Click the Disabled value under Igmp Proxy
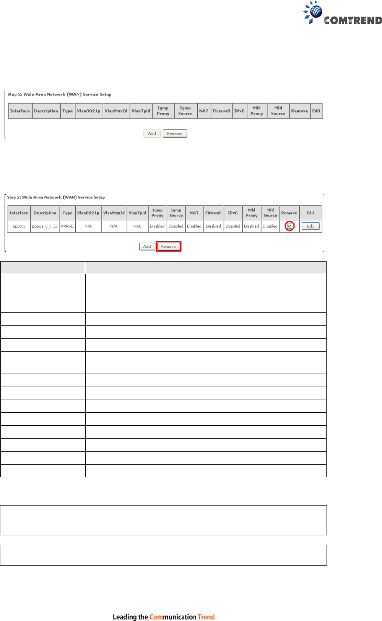This screenshot has width=382, height=621. pos(157,226)
